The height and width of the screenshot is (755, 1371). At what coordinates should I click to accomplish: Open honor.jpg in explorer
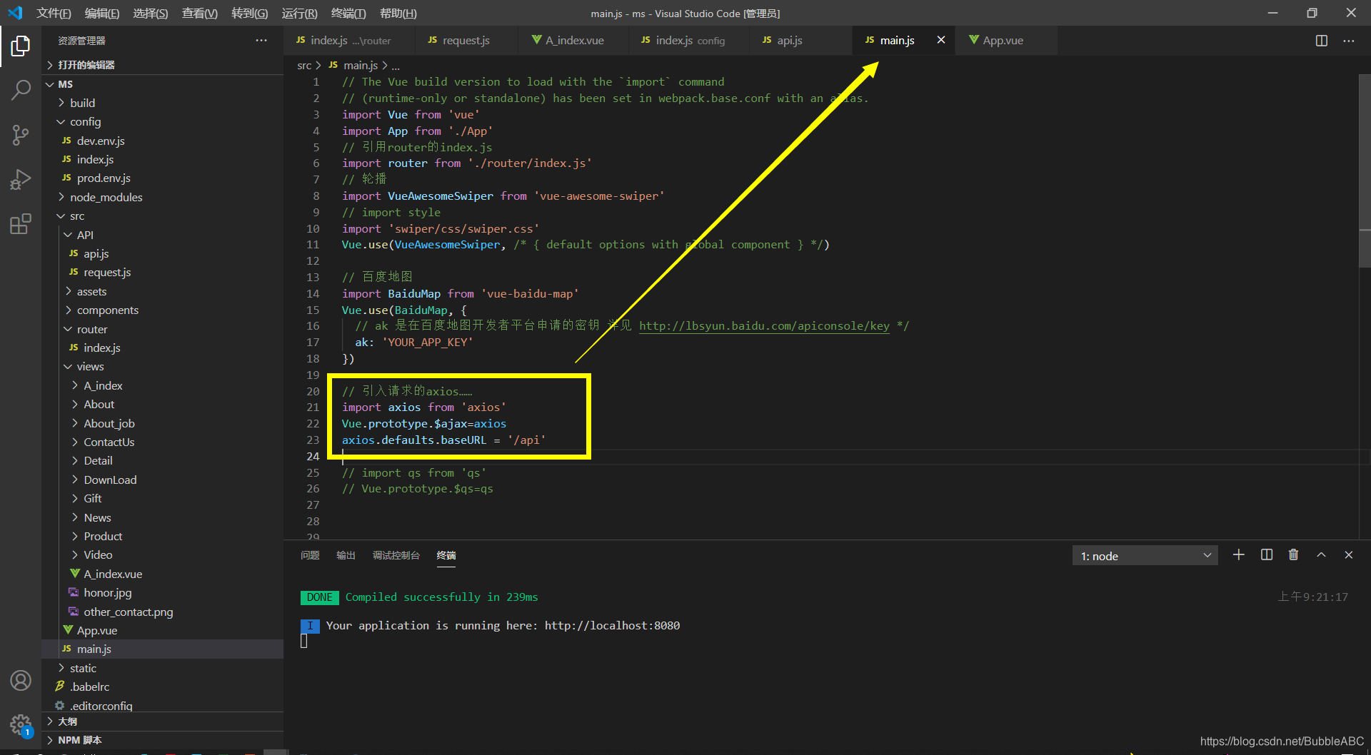pos(163,593)
